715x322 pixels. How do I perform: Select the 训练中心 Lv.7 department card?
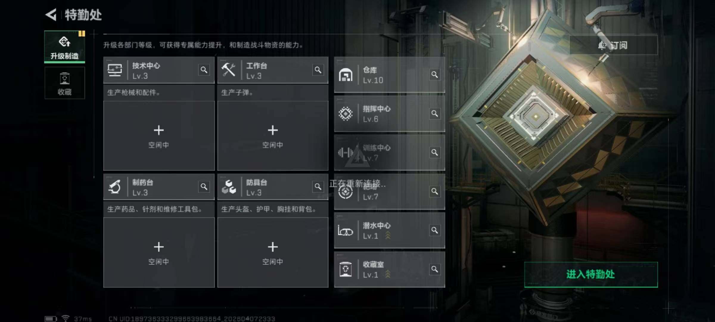click(x=390, y=152)
